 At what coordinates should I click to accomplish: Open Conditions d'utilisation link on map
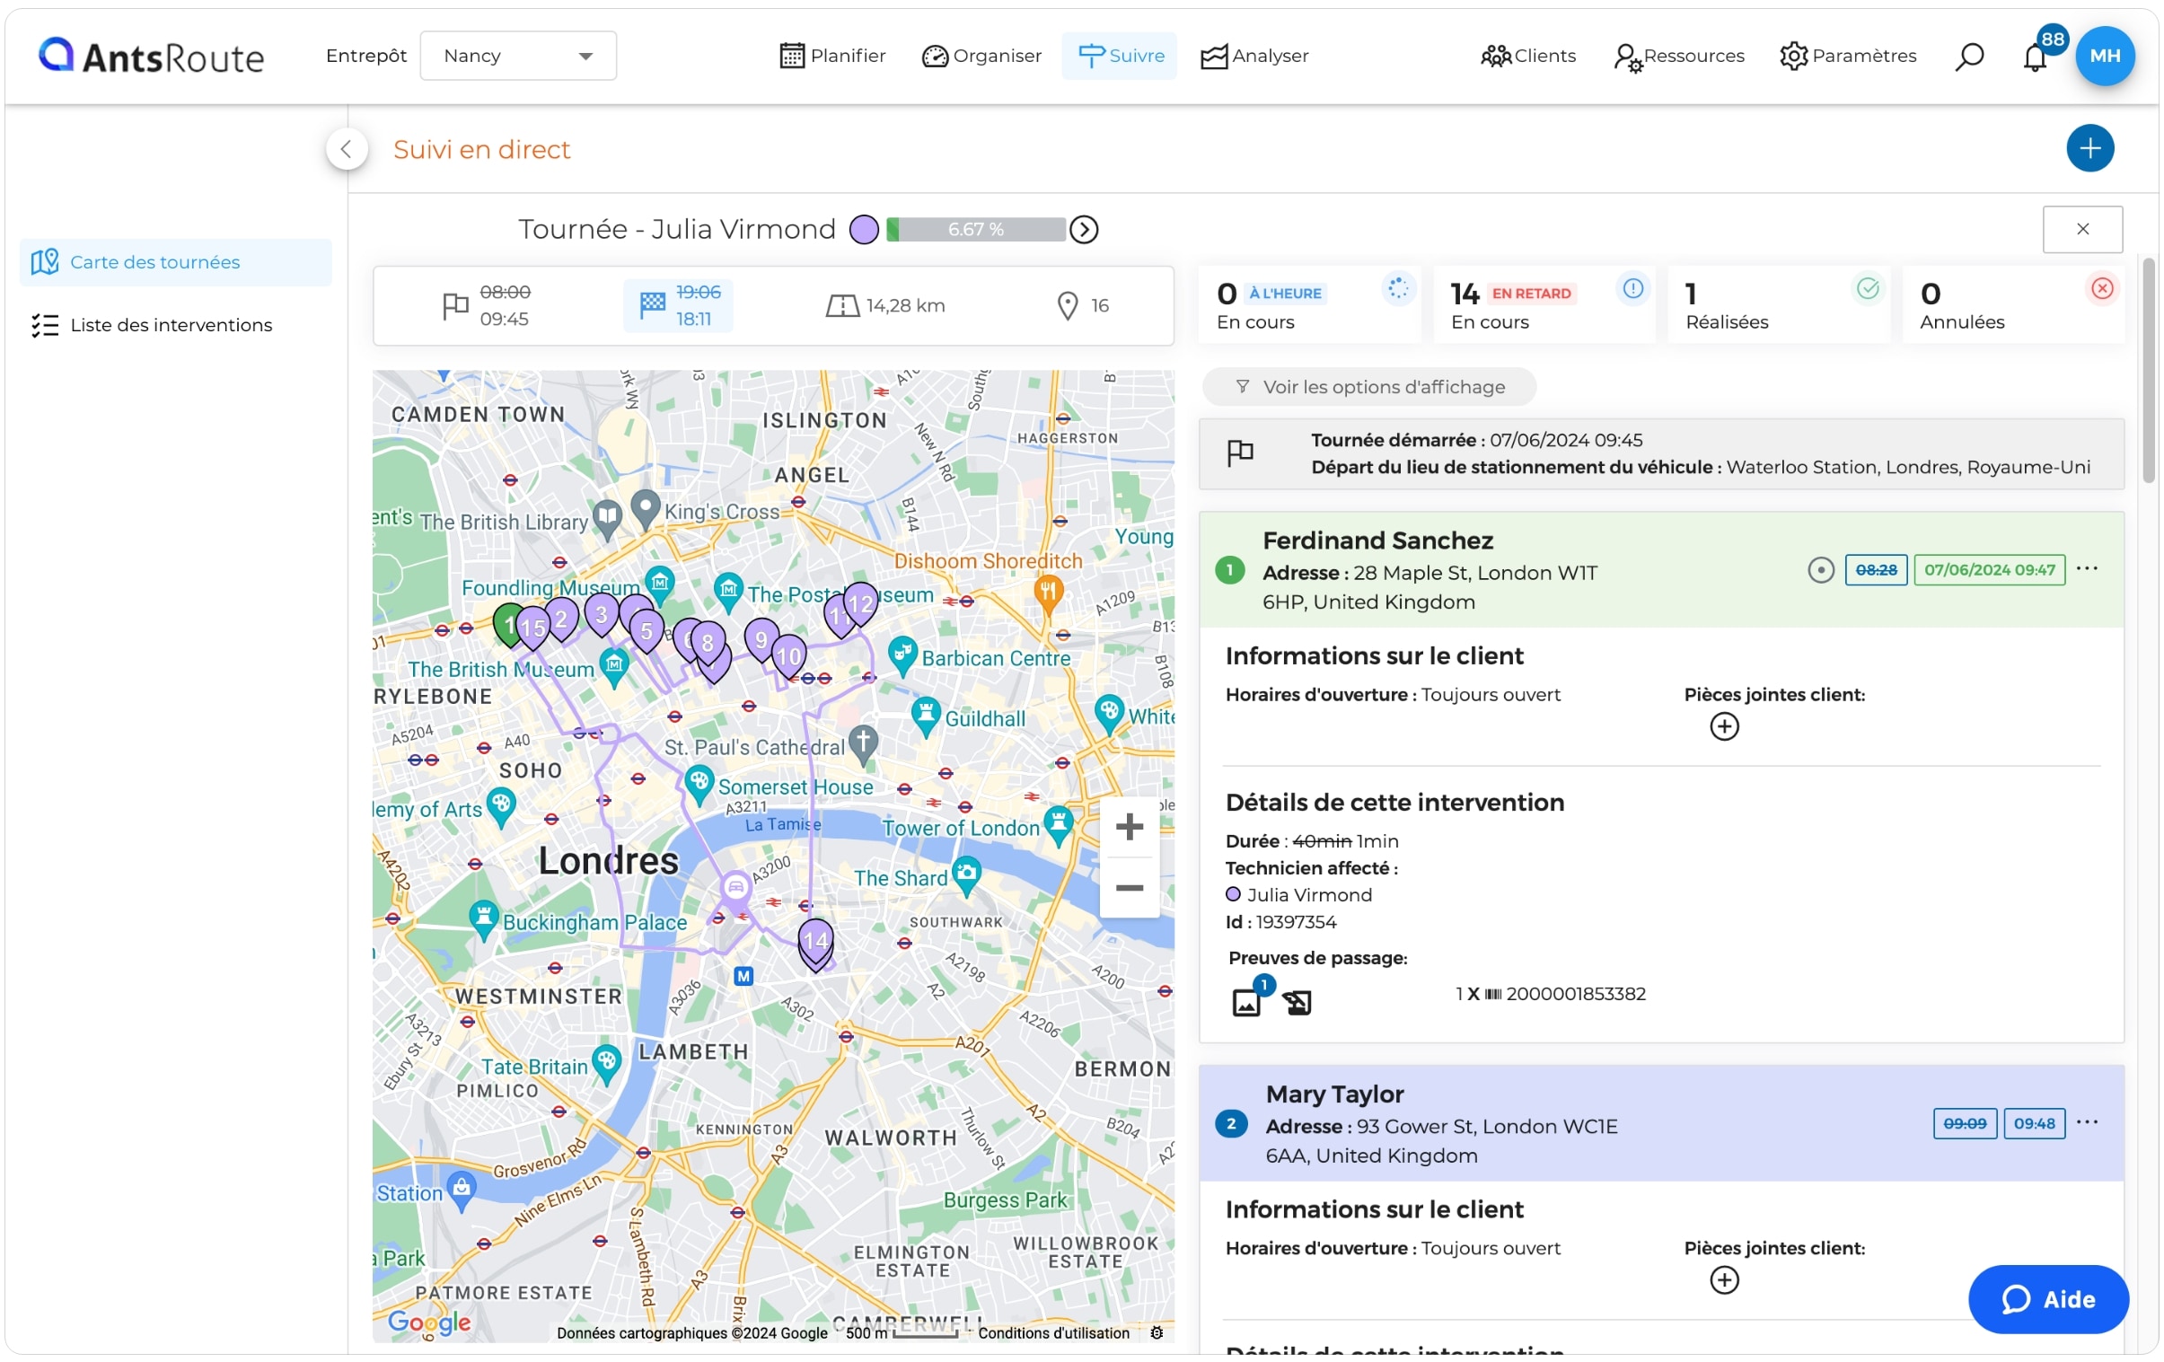(x=1053, y=1332)
